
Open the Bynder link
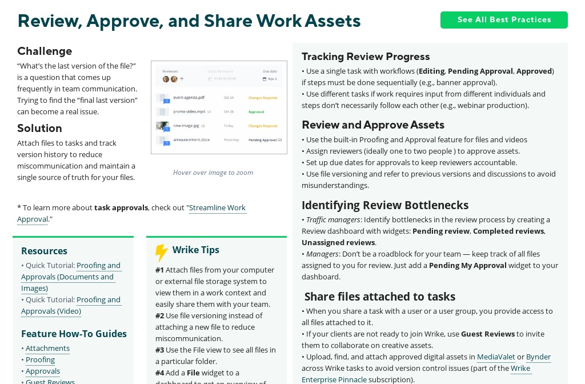(538, 357)
